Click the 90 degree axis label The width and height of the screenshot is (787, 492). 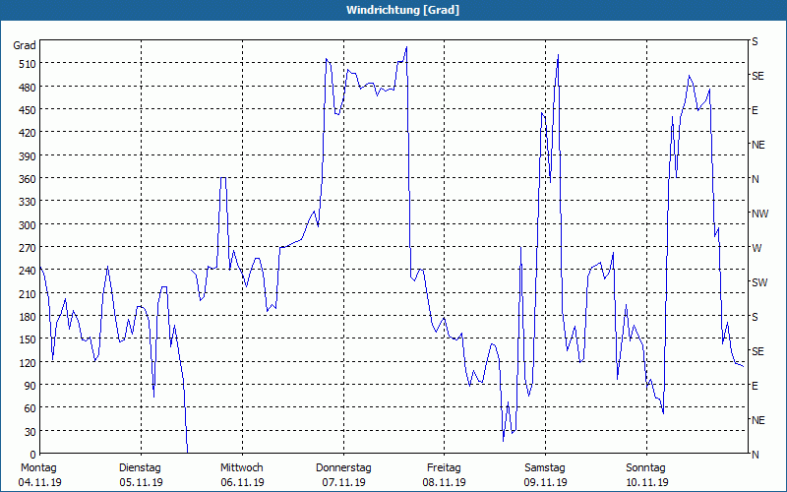point(30,386)
